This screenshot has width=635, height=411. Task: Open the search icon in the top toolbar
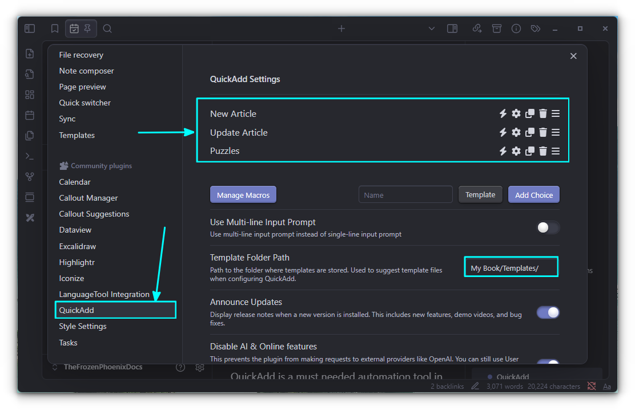pyautogui.click(x=107, y=28)
